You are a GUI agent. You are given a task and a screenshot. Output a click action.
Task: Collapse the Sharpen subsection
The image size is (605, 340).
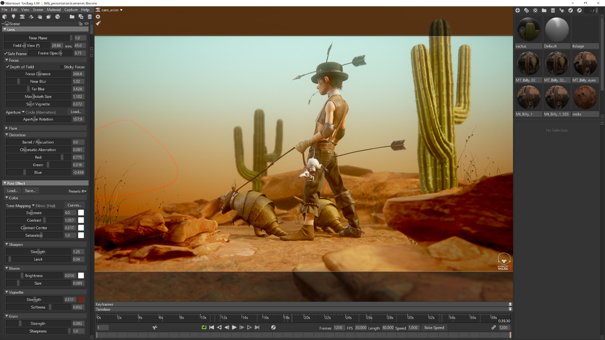7,244
